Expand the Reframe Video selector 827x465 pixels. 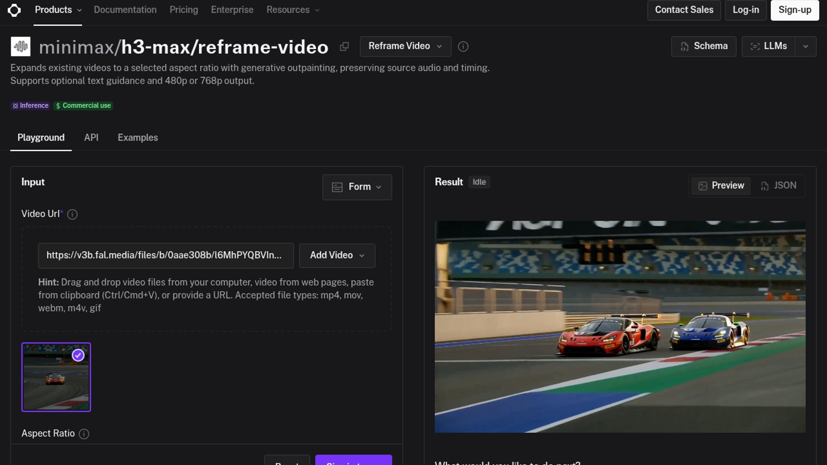pyautogui.click(x=405, y=46)
